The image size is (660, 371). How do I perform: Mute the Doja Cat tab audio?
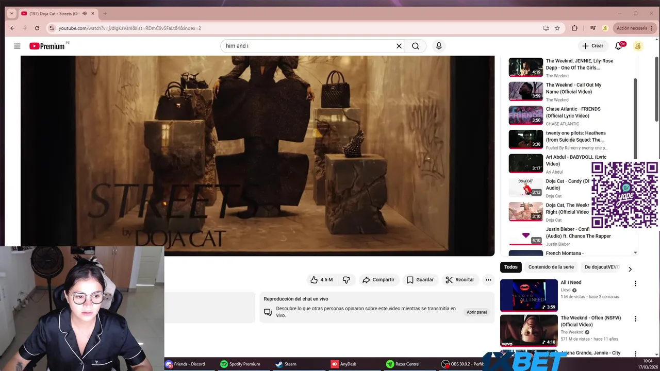85,13
